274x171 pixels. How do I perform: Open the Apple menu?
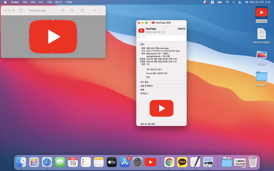click(5, 2)
